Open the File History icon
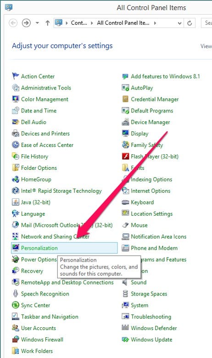This screenshot has height=358, width=212. 15,157
